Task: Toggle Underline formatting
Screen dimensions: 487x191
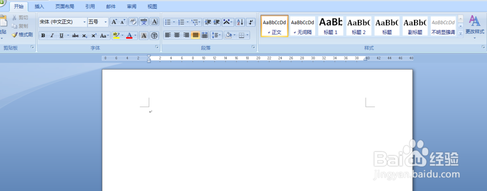Action: (61, 36)
